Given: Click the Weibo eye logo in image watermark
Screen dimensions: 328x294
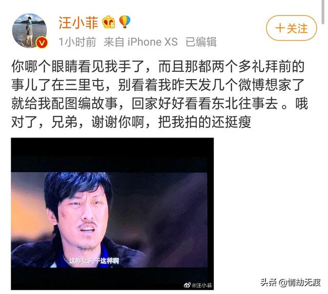Looking at the screenshot, I should click(187, 285).
